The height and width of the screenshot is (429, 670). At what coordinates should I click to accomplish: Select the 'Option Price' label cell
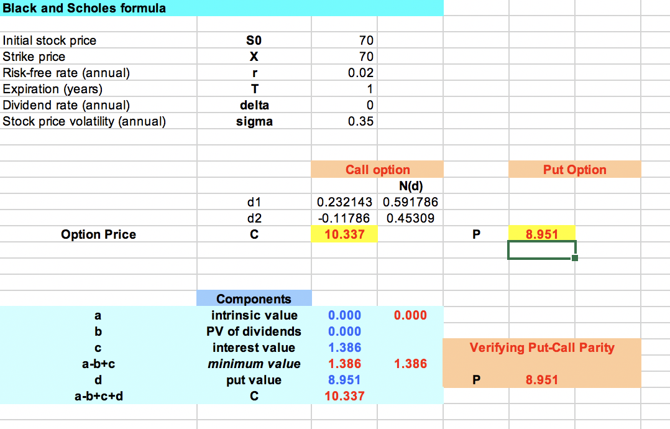point(98,234)
